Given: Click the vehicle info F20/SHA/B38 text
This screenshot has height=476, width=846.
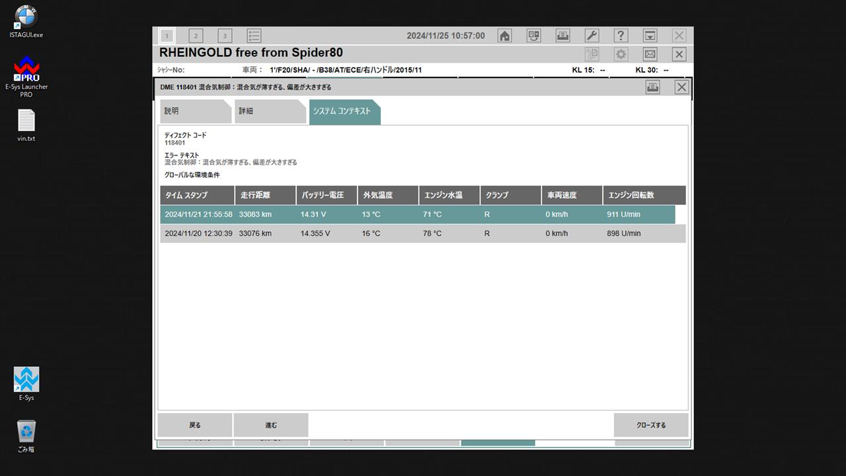Looking at the screenshot, I should click(x=346, y=69).
